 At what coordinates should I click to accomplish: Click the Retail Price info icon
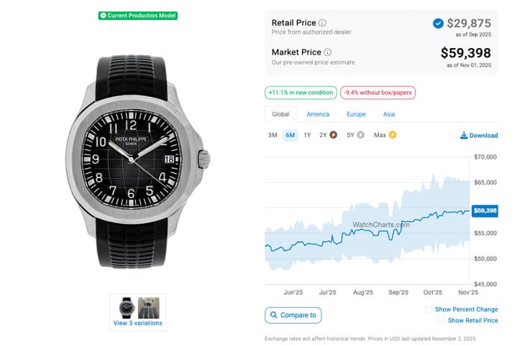coord(322,23)
